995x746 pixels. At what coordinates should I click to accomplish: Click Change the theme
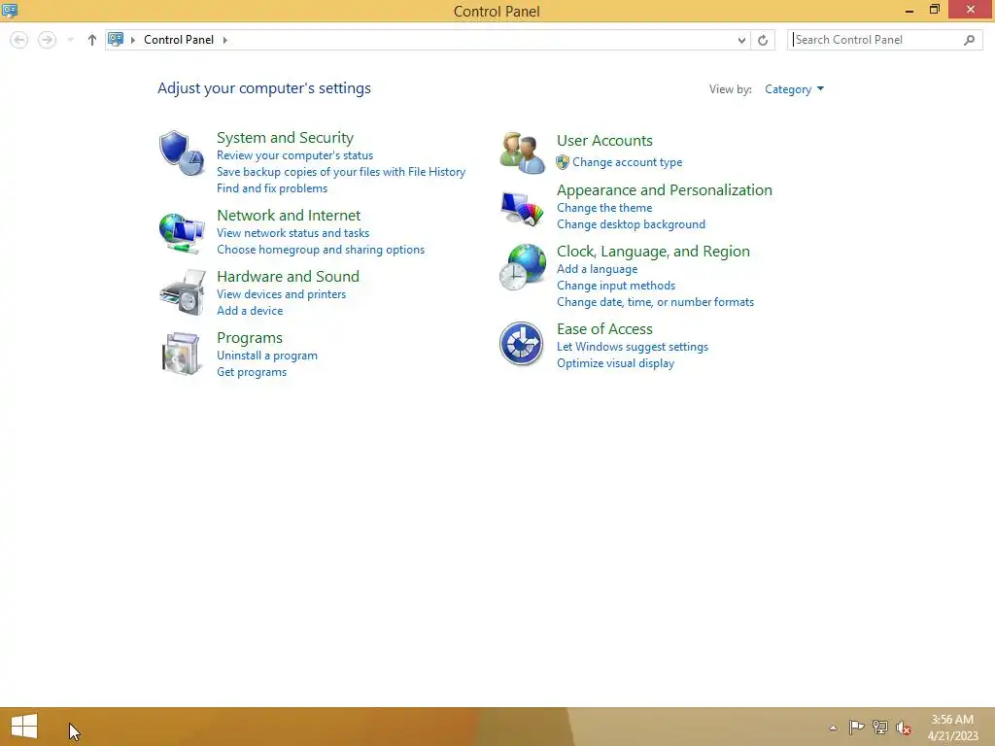tap(604, 208)
